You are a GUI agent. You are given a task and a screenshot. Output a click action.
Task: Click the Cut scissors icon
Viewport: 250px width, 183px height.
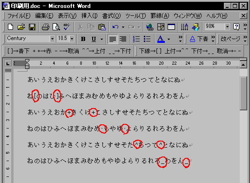point(81,27)
